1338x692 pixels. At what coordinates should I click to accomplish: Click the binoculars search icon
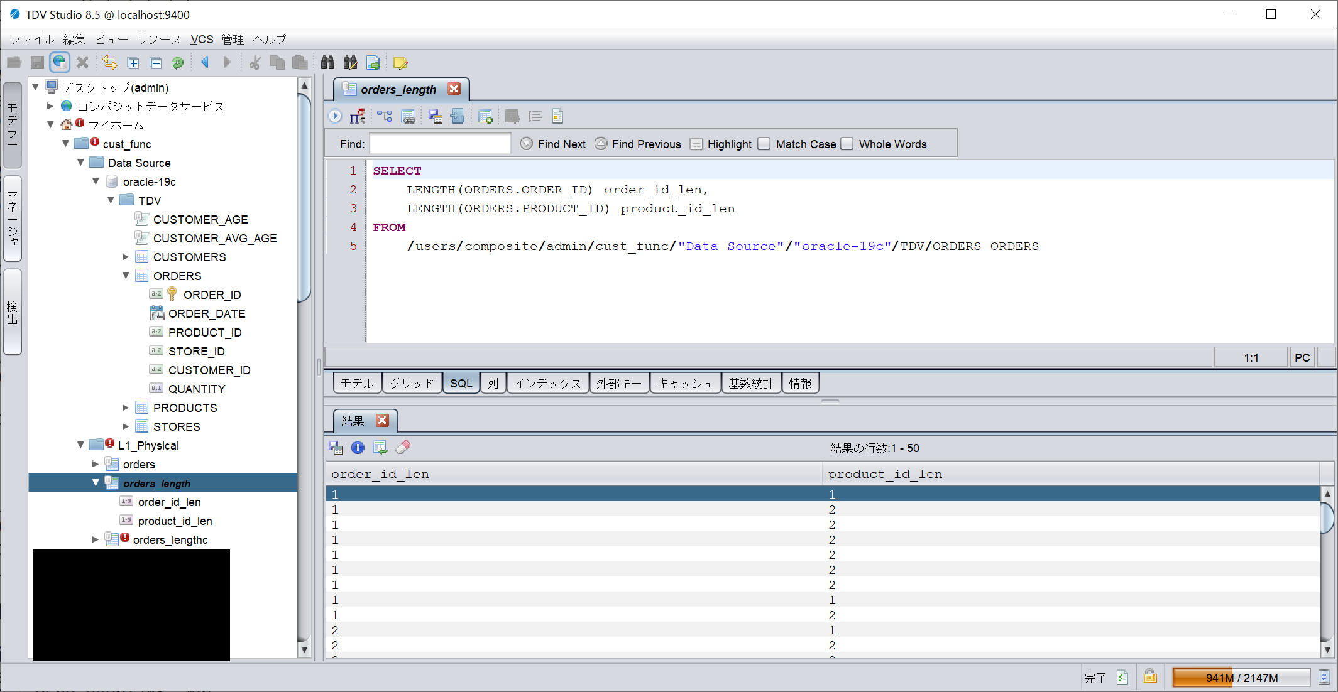tap(327, 62)
